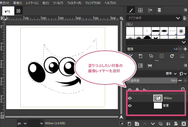Toggle visibility of the 背景 layer
The height and width of the screenshot is (127, 188).
coord(130,106)
